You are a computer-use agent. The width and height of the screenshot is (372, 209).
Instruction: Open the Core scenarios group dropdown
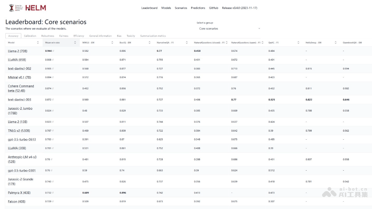[x=229, y=28]
